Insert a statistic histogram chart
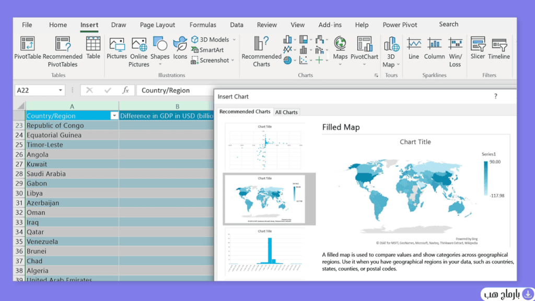 pos(304,50)
